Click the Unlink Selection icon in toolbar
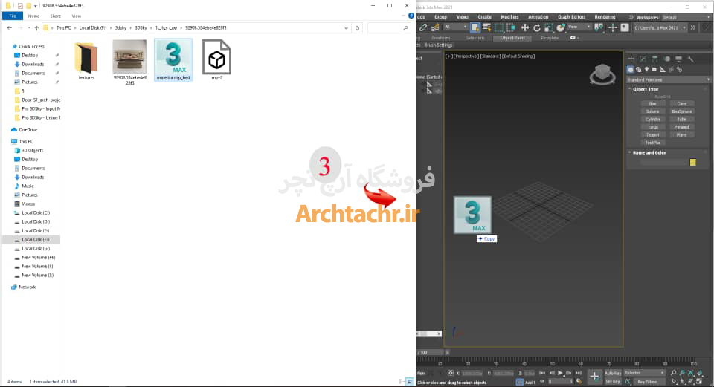The height and width of the screenshot is (387, 714). [x=423, y=27]
